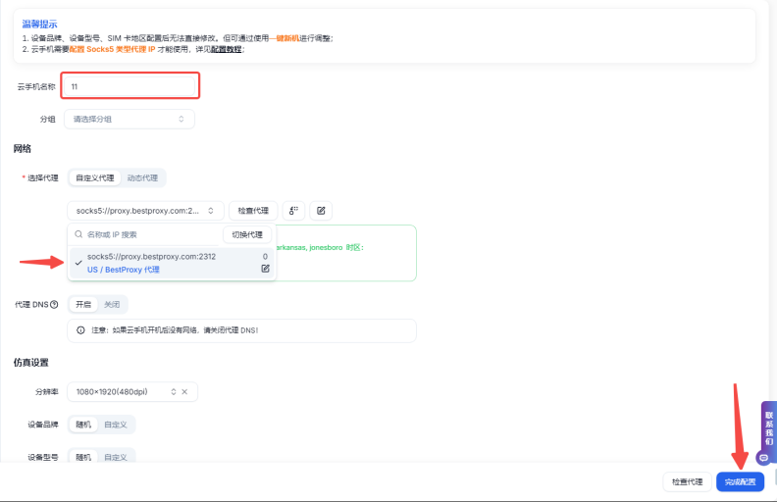
Task: Edit the BestProxy entry in the dropdown list
Action: (x=265, y=269)
